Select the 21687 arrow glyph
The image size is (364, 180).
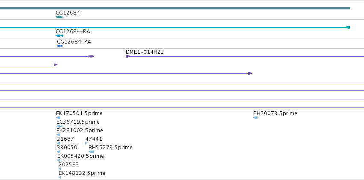(59, 143)
